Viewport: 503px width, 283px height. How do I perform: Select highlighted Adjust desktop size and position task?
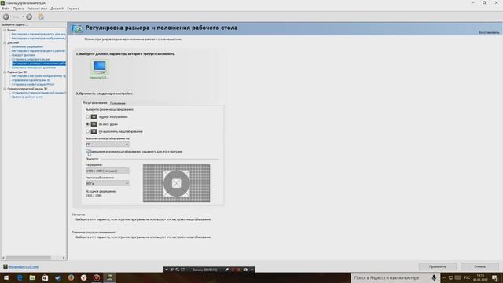click(x=39, y=64)
